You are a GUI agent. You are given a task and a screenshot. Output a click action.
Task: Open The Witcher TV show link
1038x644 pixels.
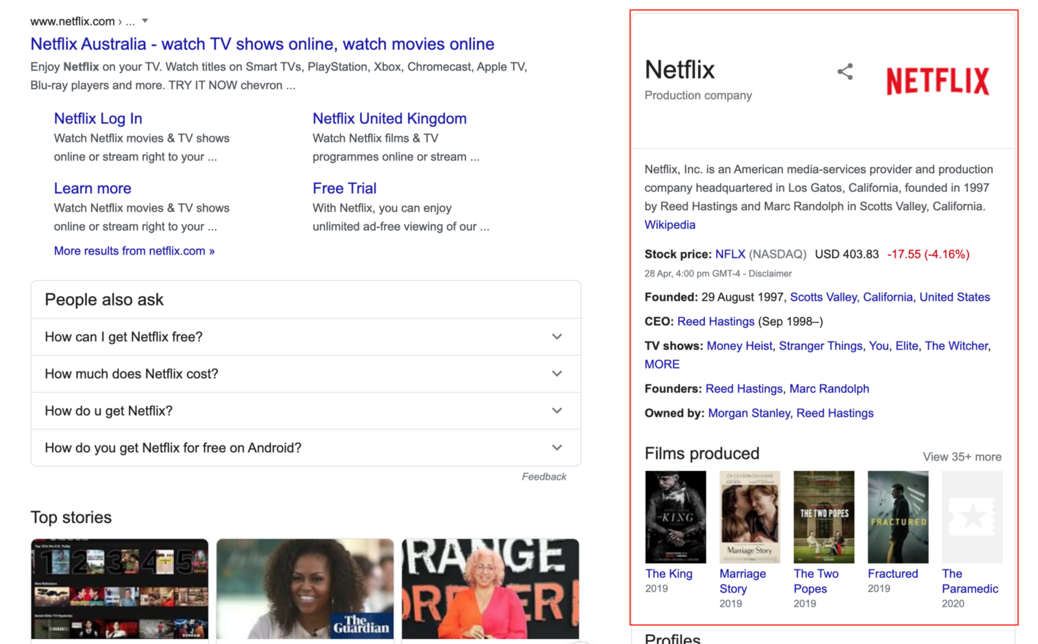(956, 346)
